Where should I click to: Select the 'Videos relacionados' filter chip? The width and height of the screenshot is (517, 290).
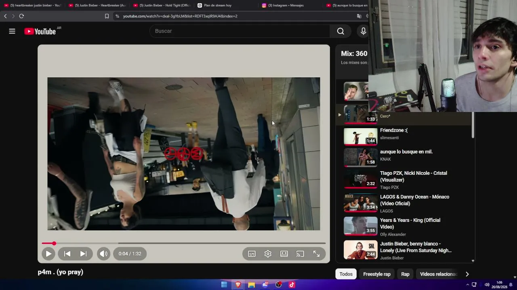pos(438,274)
